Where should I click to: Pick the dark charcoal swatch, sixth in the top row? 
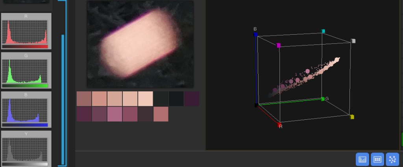pyautogui.click(x=161, y=98)
